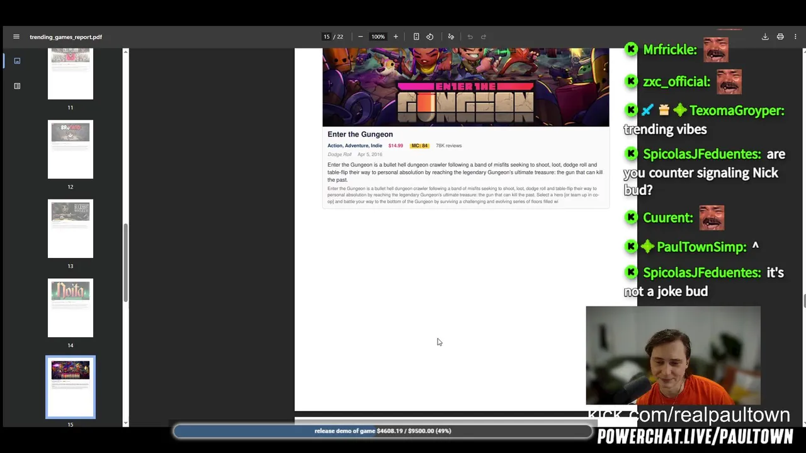Click the thumbnail panel scrollbar
The width and height of the screenshot is (806, 453).
[125, 262]
